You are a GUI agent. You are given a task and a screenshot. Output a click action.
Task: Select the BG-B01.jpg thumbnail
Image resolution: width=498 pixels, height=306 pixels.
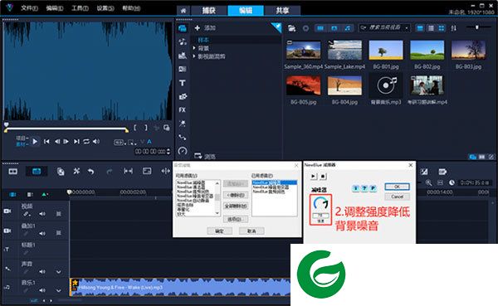(386, 50)
